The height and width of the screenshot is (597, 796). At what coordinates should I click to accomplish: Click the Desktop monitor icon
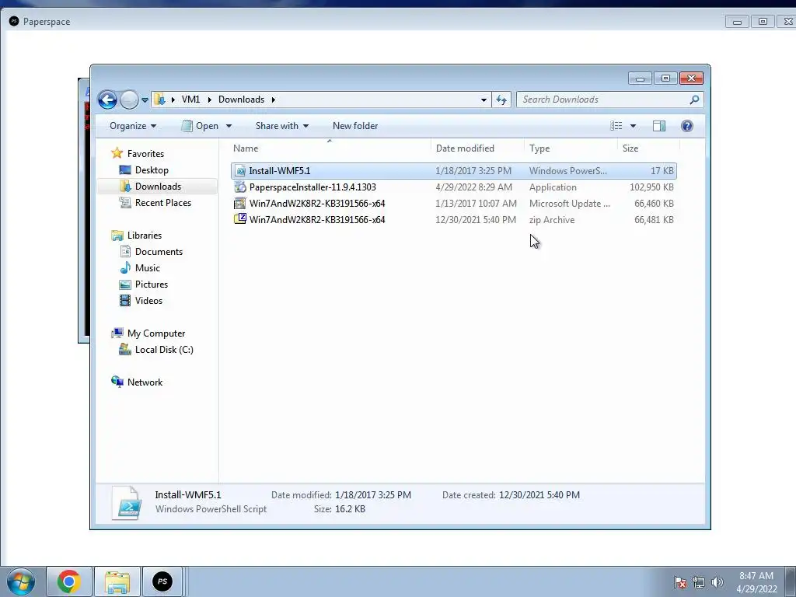[x=125, y=169]
